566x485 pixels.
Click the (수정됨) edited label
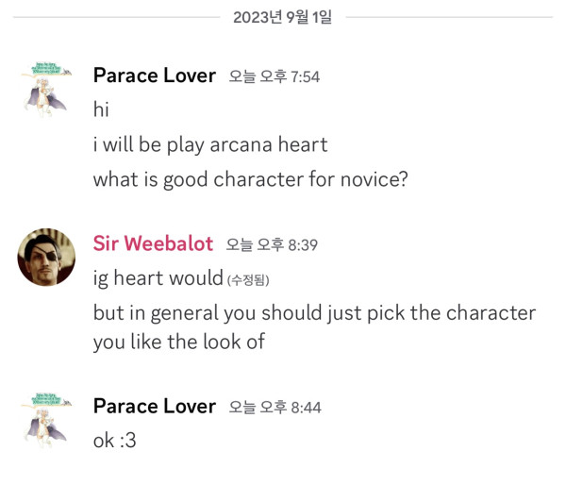point(255,279)
